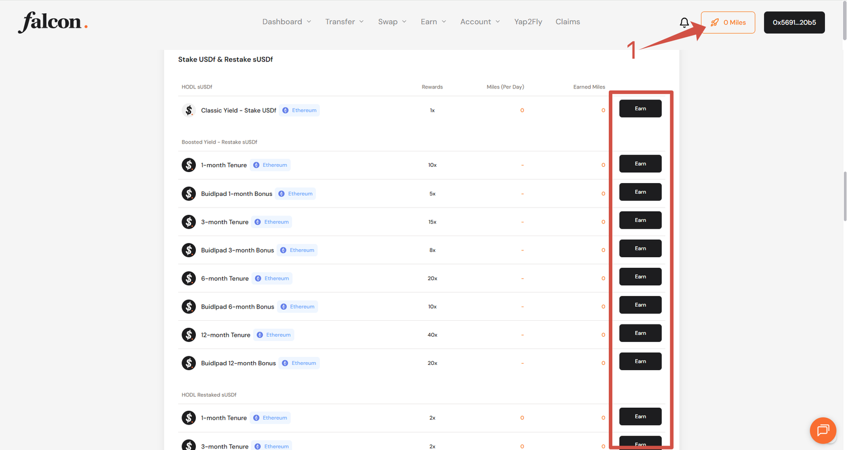Viewport: 847px width, 450px height.
Task: Open wallet address 0x5691...20b5 button
Action: pyautogui.click(x=794, y=22)
